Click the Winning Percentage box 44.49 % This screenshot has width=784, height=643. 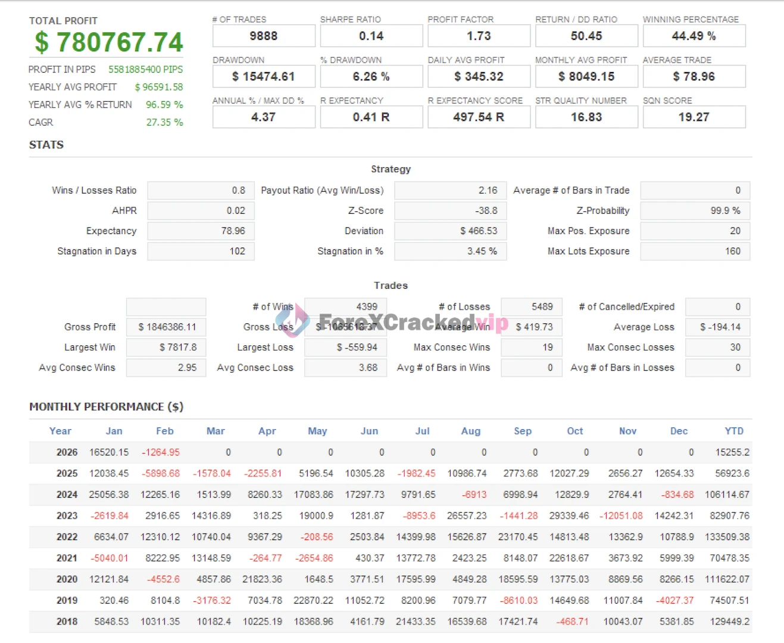point(694,36)
